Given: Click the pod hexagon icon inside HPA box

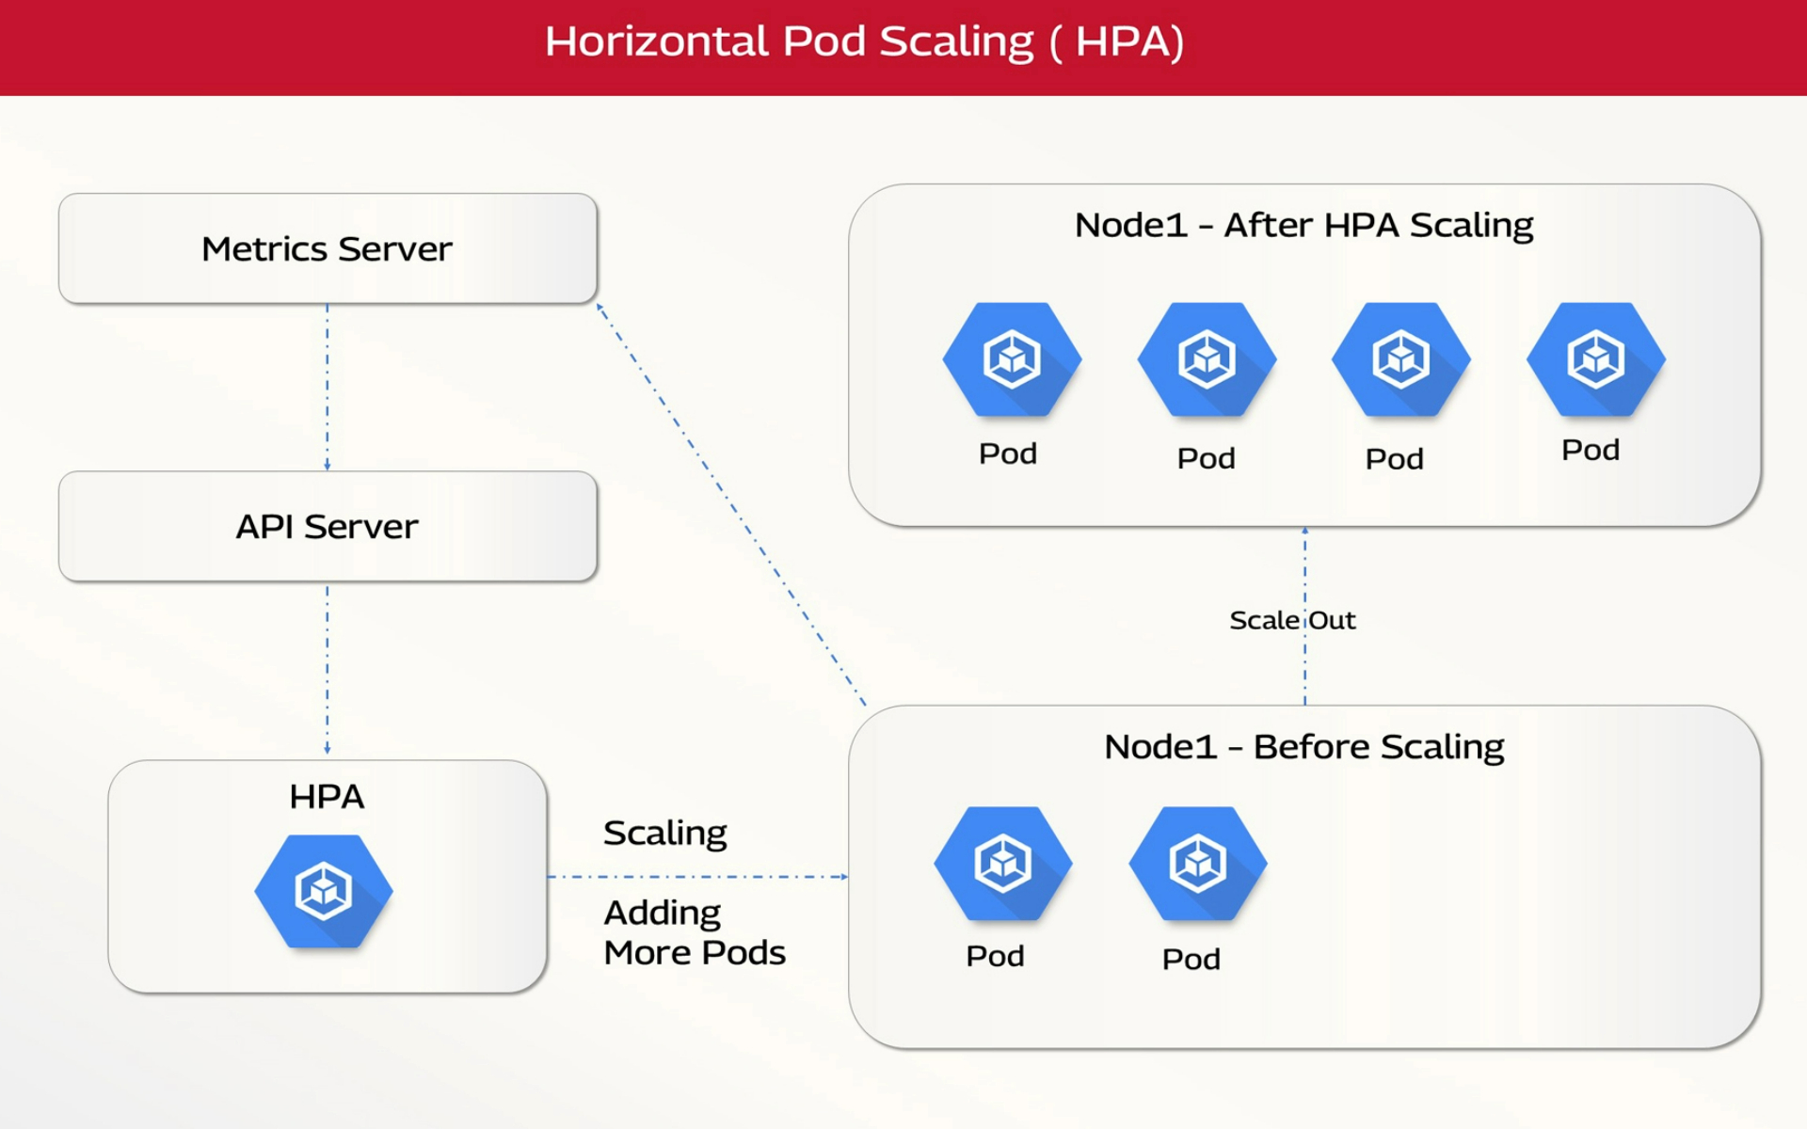Looking at the screenshot, I should tap(324, 891).
